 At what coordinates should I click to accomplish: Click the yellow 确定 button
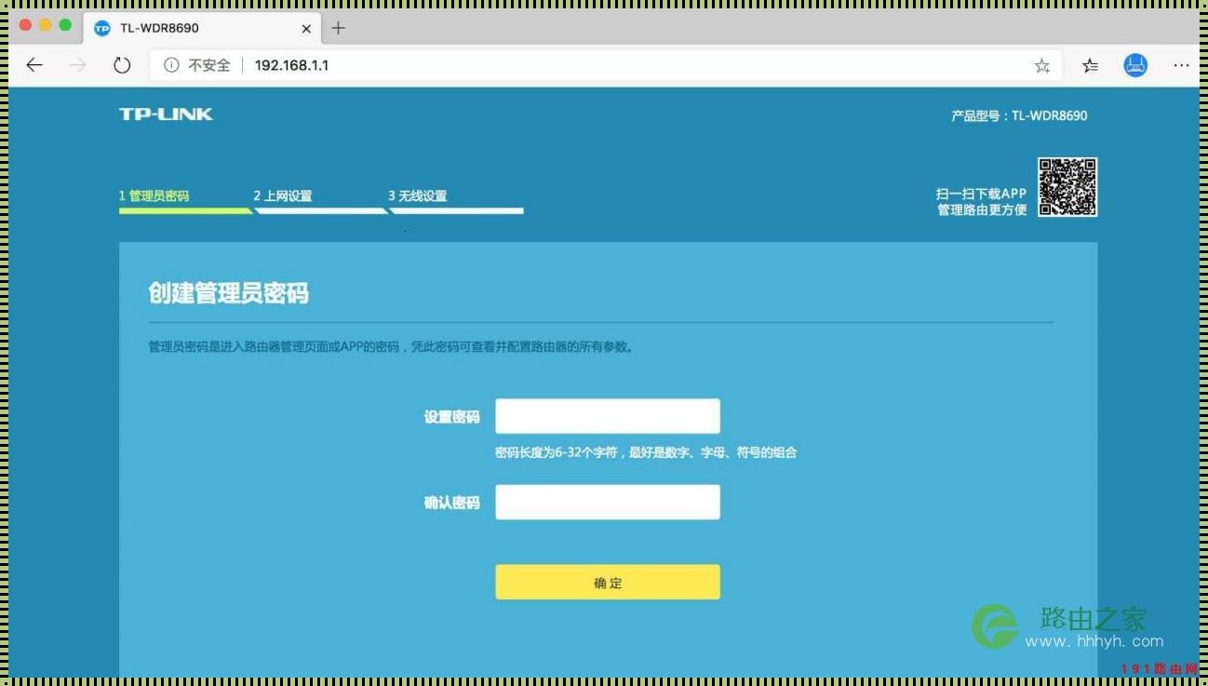tap(608, 582)
